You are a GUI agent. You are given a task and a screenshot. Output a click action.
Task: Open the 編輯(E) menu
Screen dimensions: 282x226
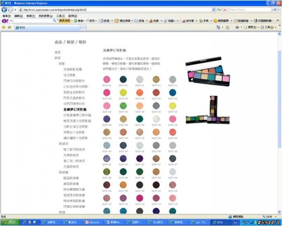click(x=19, y=16)
